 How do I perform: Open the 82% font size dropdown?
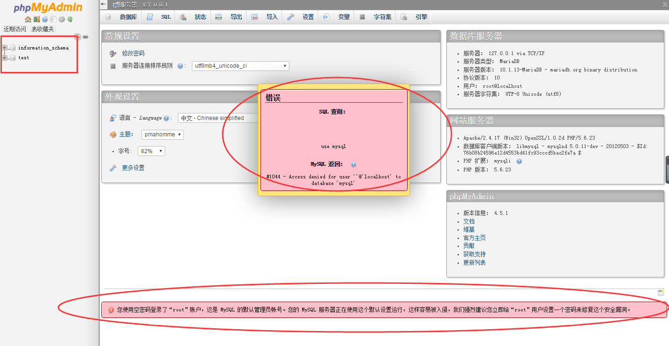(x=151, y=151)
